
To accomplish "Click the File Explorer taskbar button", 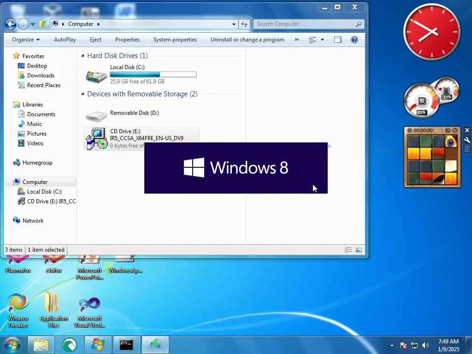I will point(41,345).
